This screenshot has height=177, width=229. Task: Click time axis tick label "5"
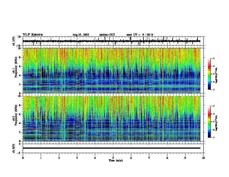click(113, 158)
